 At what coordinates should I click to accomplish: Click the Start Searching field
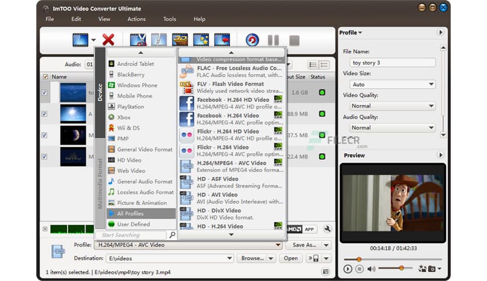tap(132, 235)
